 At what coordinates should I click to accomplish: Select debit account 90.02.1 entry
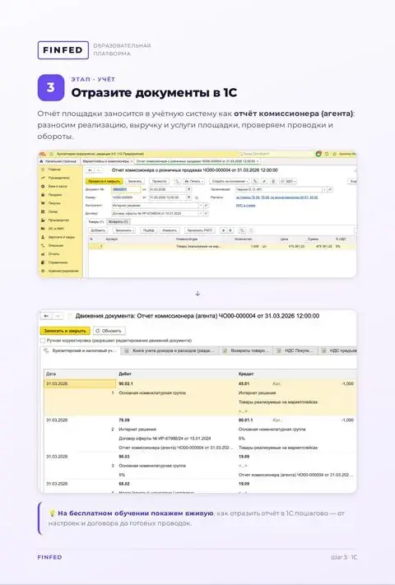[x=126, y=384]
